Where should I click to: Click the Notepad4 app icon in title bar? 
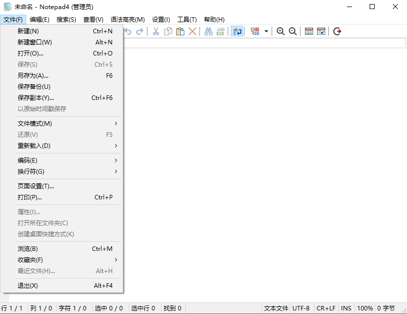click(x=8, y=7)
